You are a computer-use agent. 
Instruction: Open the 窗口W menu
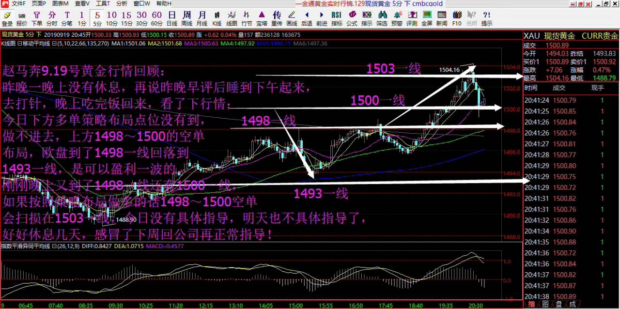141,3
